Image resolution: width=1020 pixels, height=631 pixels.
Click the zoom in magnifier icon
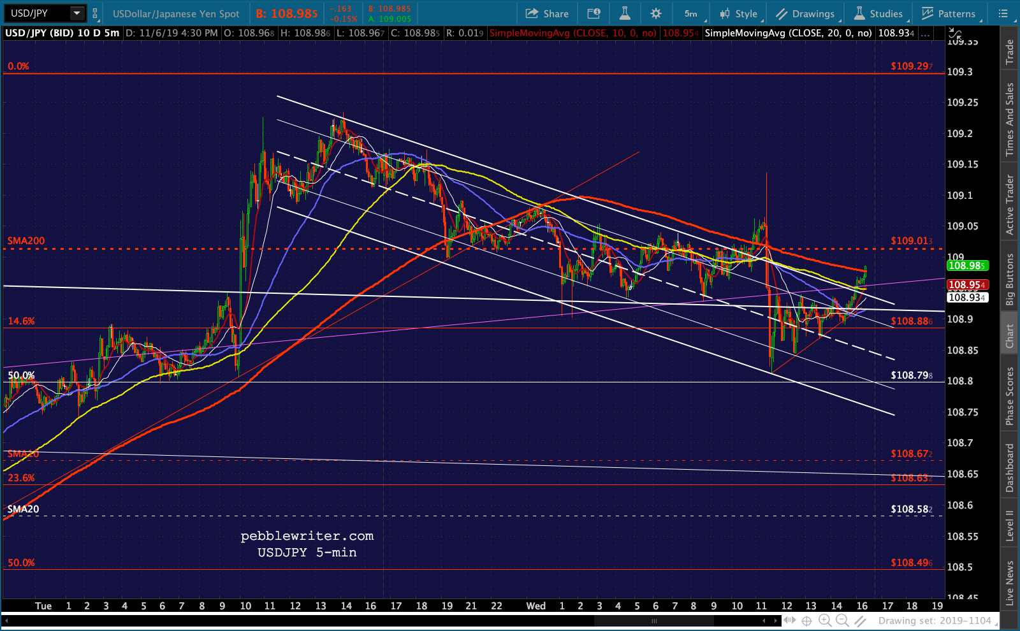click(825, 621)
